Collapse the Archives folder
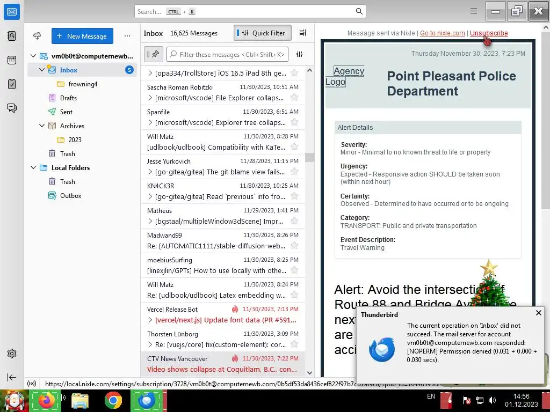Screen dimensions: 550x412 click(42, 126)
